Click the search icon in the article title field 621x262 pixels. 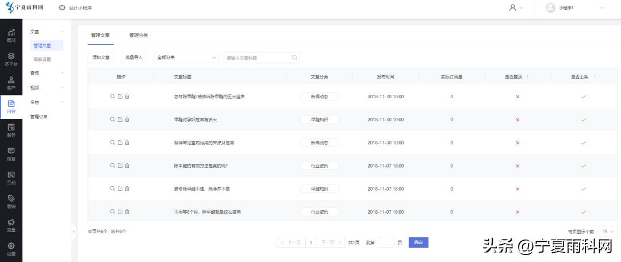(x=294, y=57)
